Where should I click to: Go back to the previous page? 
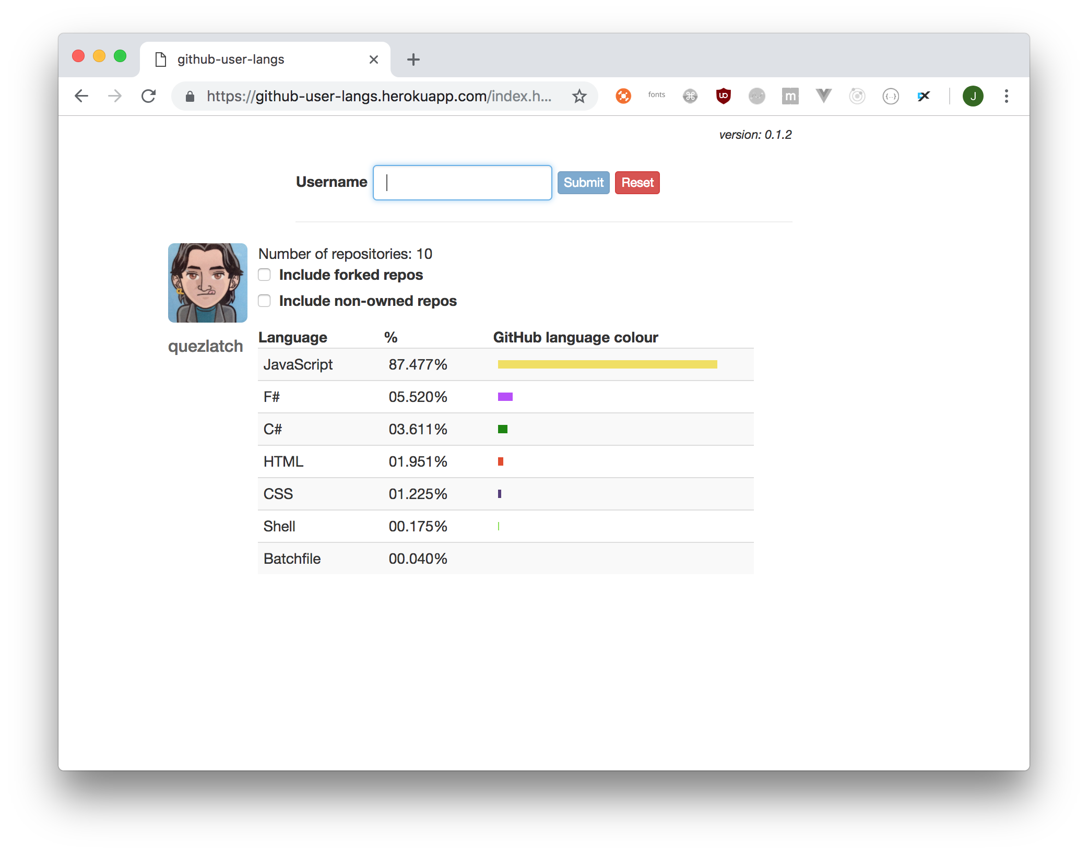coord(81,96)
